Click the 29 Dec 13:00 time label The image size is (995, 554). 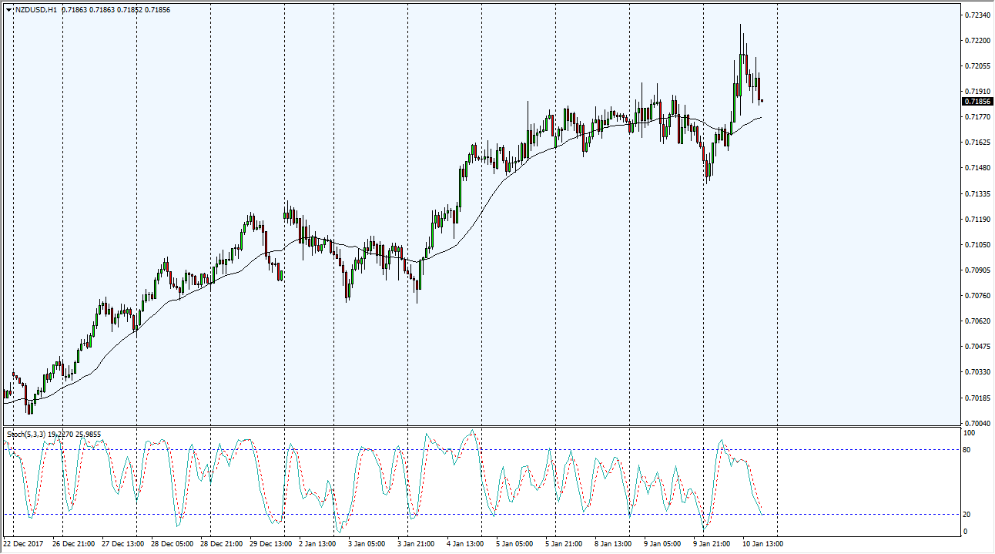point(272,544)
